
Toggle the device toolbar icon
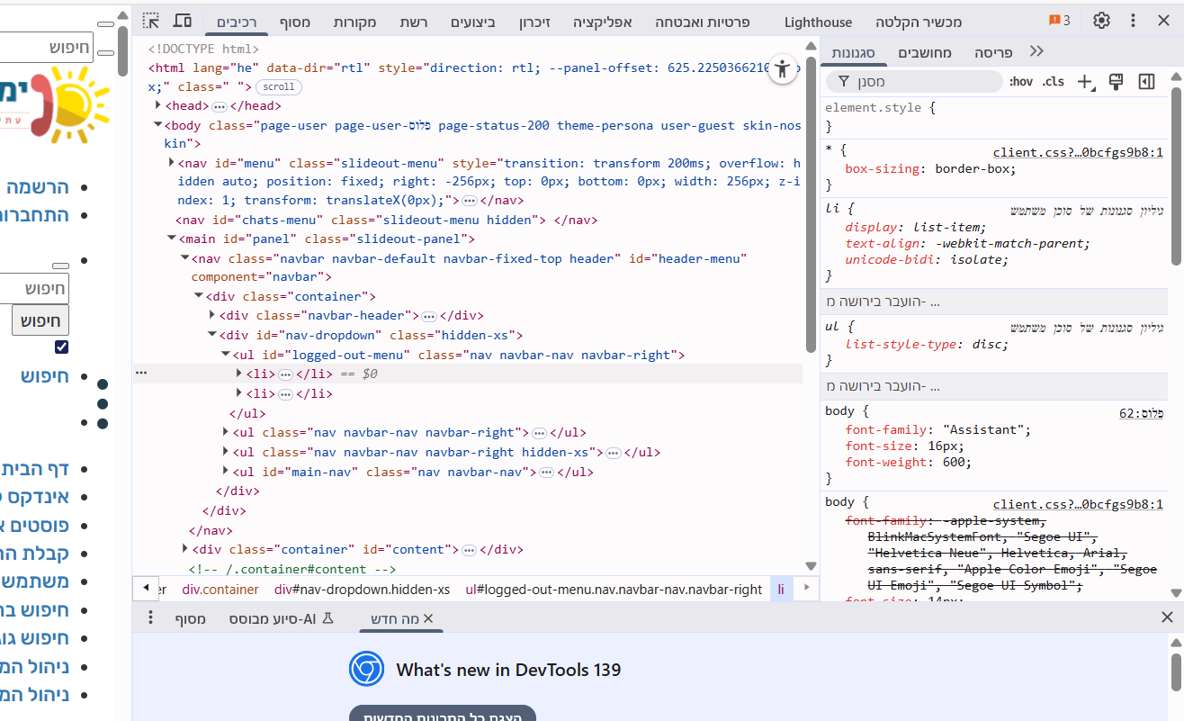tap(183, 21)
